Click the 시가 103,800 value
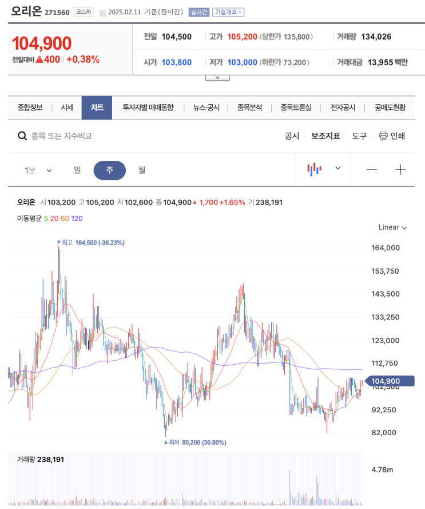425x509 pixels. [177, 62]
